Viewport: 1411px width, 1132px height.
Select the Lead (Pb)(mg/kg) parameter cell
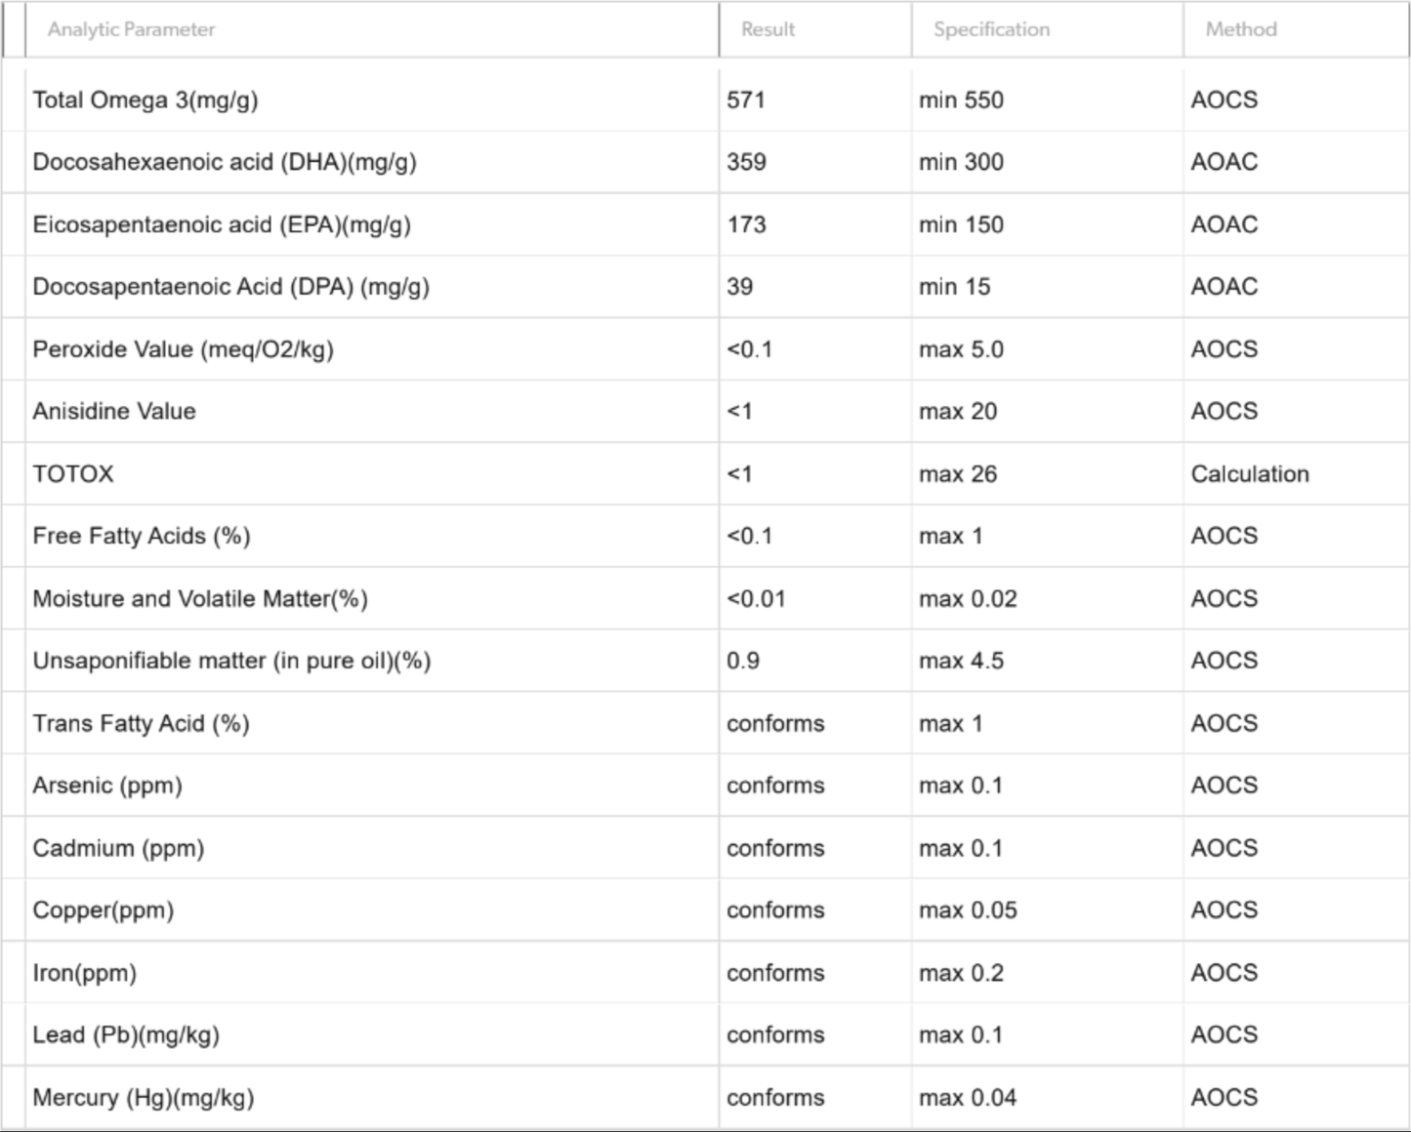click(126, 1034)
